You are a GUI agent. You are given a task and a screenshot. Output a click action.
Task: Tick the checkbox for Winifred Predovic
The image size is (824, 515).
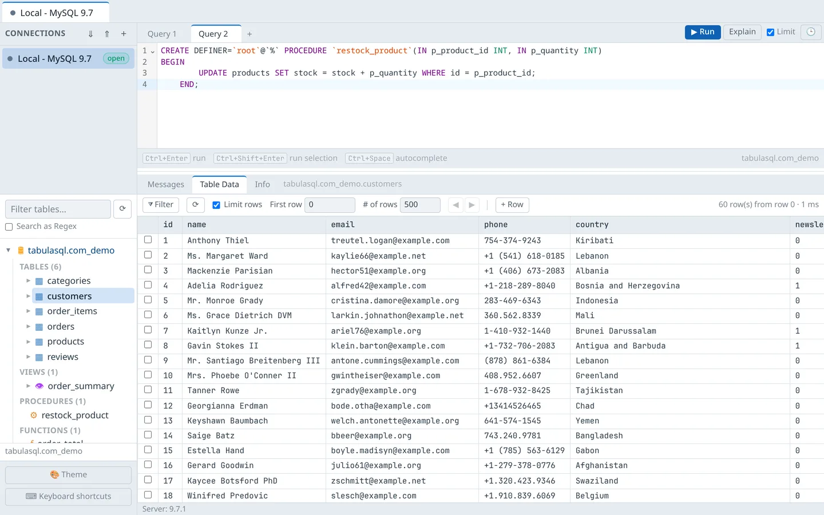pos(148,494)
